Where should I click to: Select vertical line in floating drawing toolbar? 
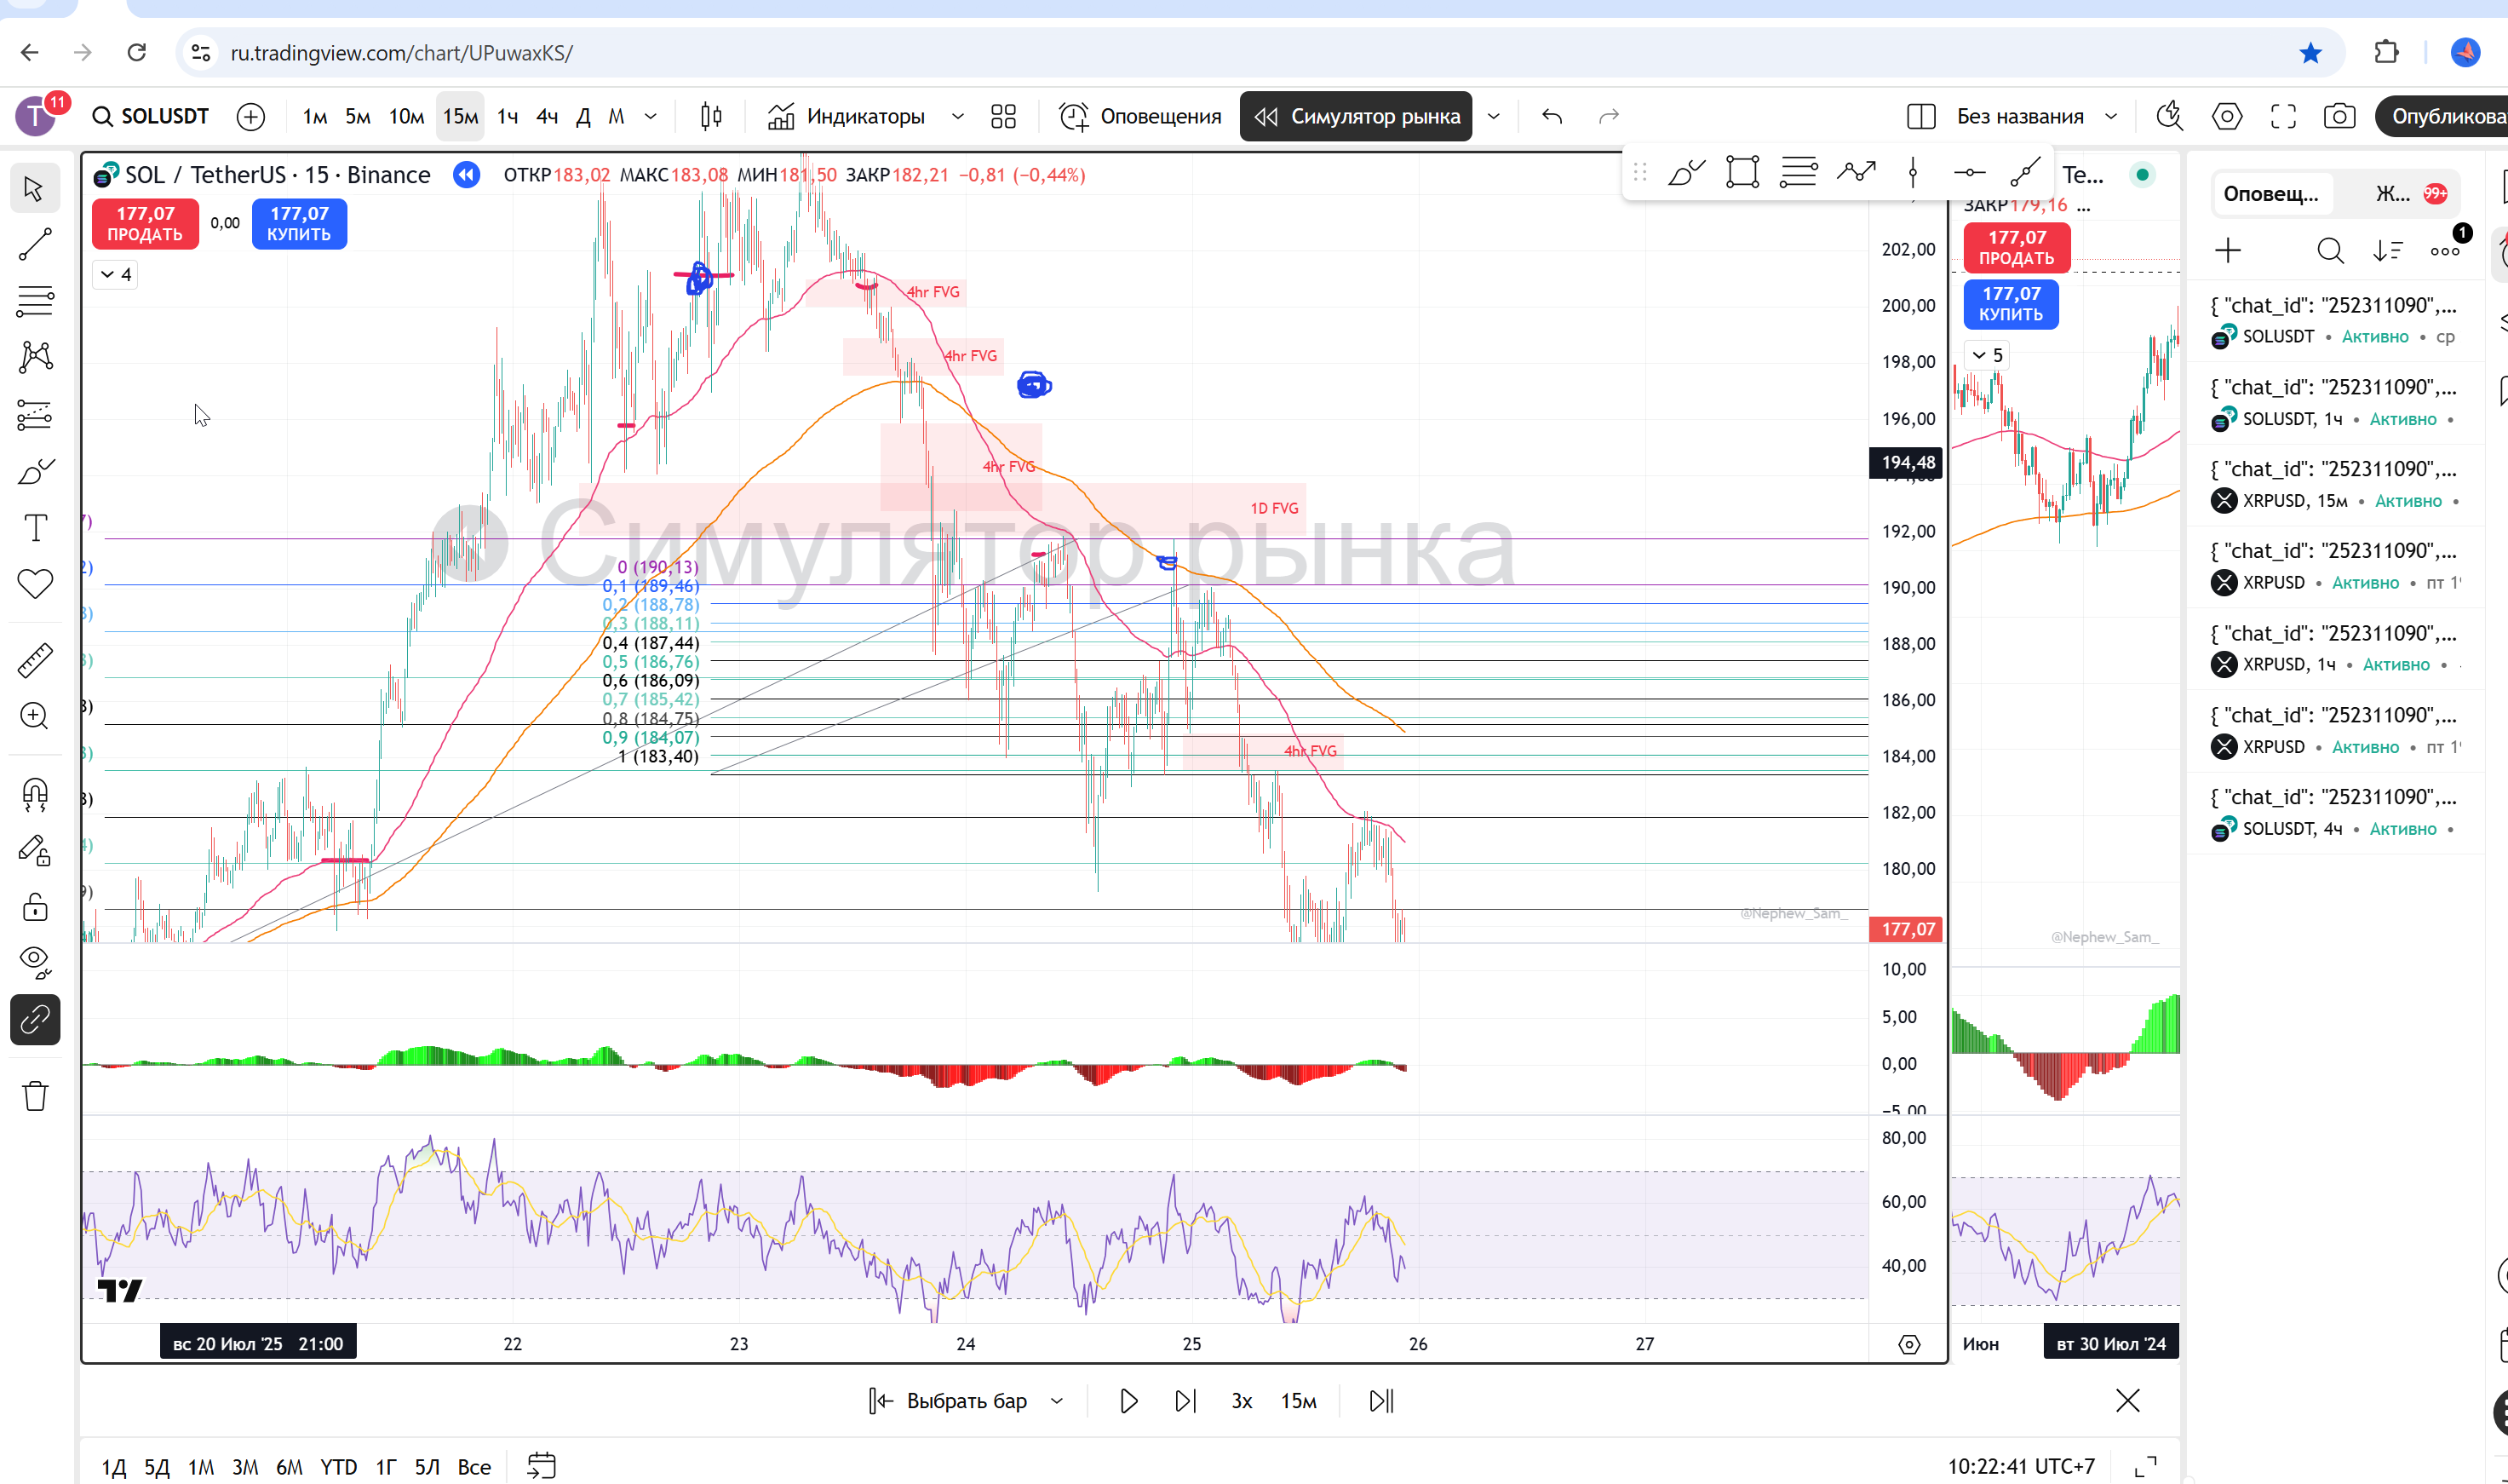click(1912, 172)
